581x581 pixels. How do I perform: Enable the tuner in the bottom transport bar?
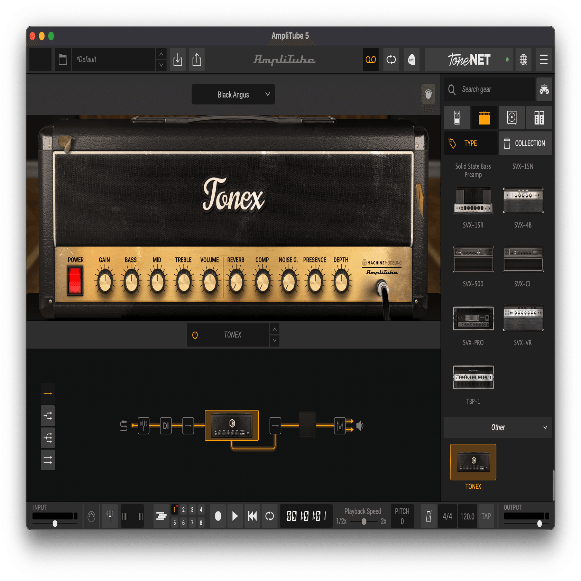pos(110,516)
